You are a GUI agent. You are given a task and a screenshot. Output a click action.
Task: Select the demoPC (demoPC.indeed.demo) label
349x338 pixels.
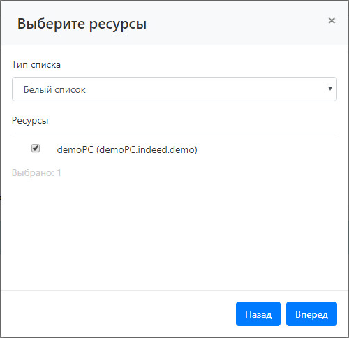pyautogui.click(x=127, y=149)
